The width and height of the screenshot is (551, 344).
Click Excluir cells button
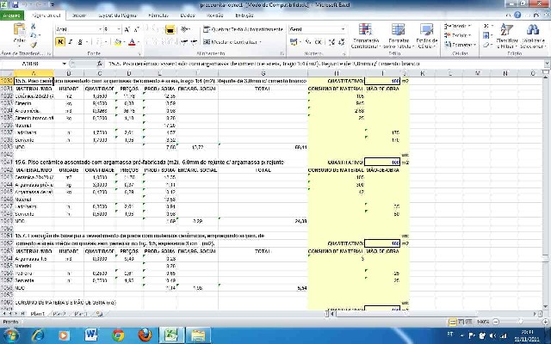coord(457,35)
